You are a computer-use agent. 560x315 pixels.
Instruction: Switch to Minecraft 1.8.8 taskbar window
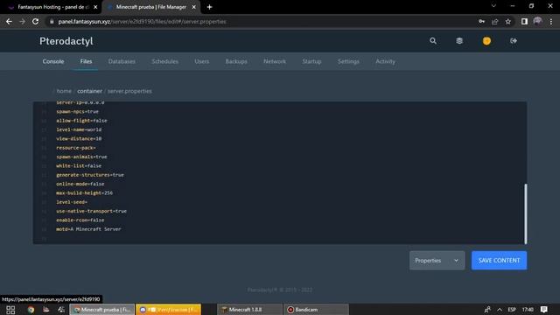point(250,310)
